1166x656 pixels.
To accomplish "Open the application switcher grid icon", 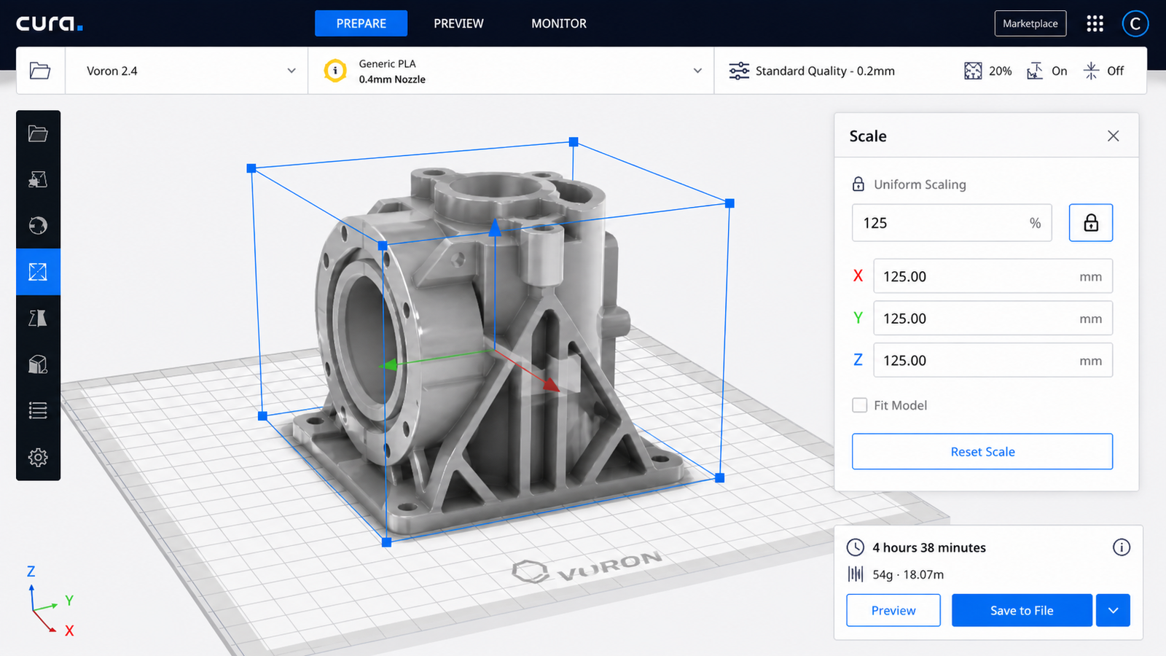I will [x=1095, y=23].
